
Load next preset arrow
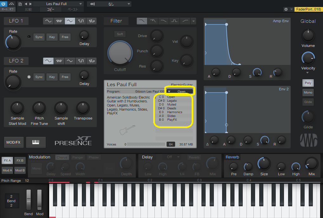click(31, 4)
